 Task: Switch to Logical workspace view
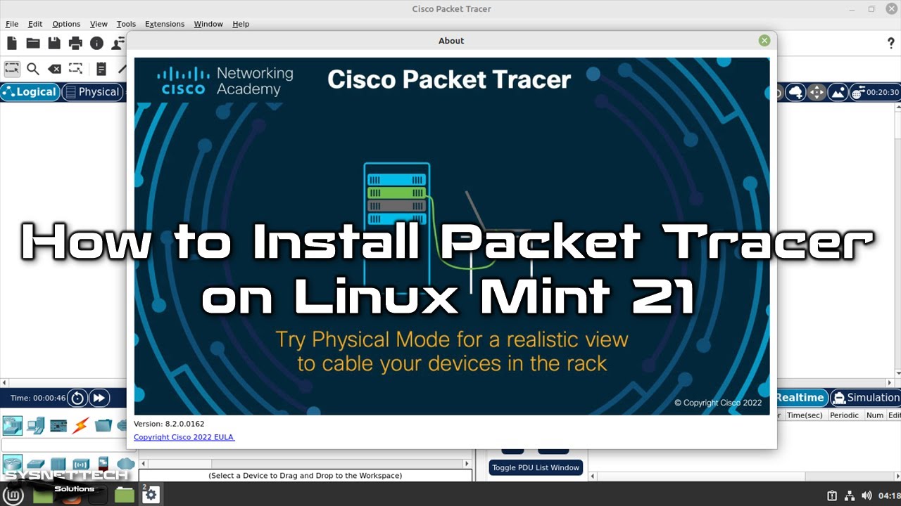tap(30, 92)
